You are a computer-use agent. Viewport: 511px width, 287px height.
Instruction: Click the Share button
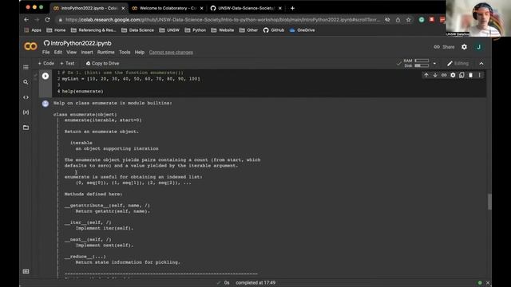(x=444, y=47)
